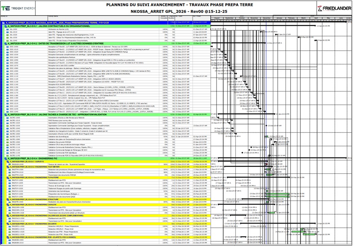Click the folder icon of NKOSSA root row
The image size is (353, 247).
[3, 23]
